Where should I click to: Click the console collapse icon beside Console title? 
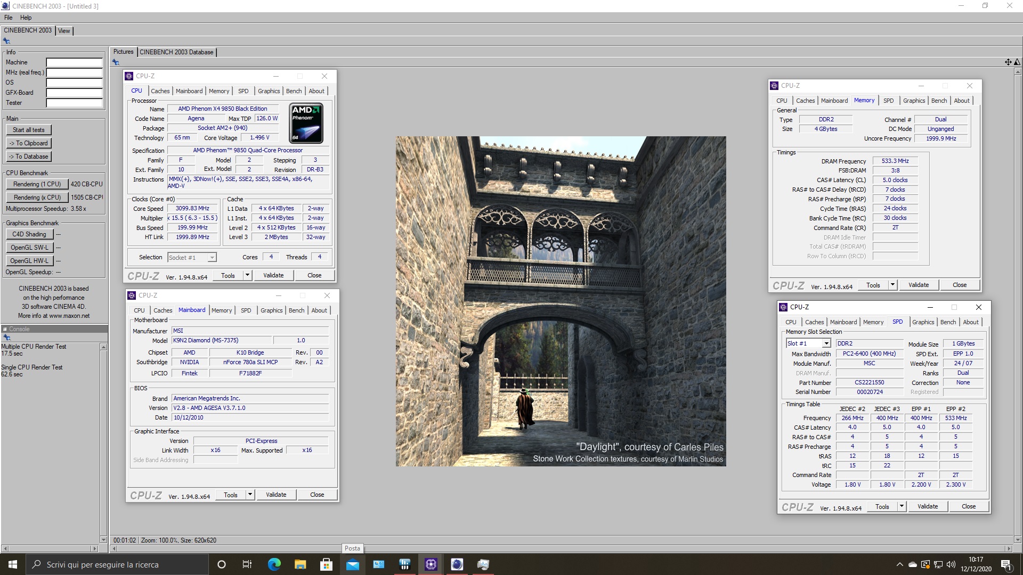pos(5,329)
